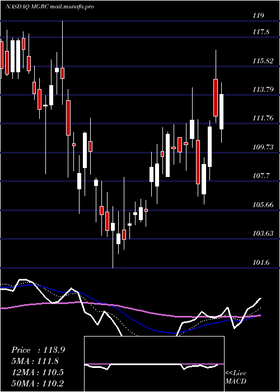Select the 117.8 price axis label
Image resolution: width=280 pixels, height=392 pixels.
pyautogui.click(x=261, y=32)
